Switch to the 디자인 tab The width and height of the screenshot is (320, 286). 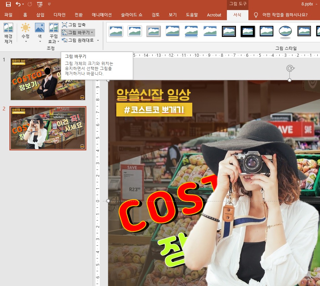[59, 15]
